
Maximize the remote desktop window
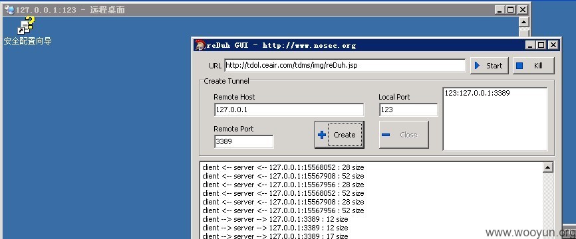pyautogui.click(x=510, y=10)
